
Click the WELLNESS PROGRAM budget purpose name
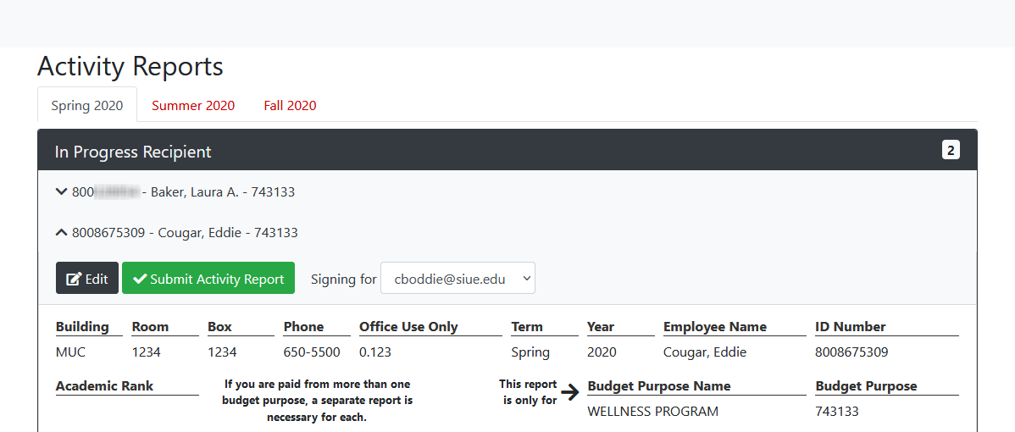[x=652, y=412]
